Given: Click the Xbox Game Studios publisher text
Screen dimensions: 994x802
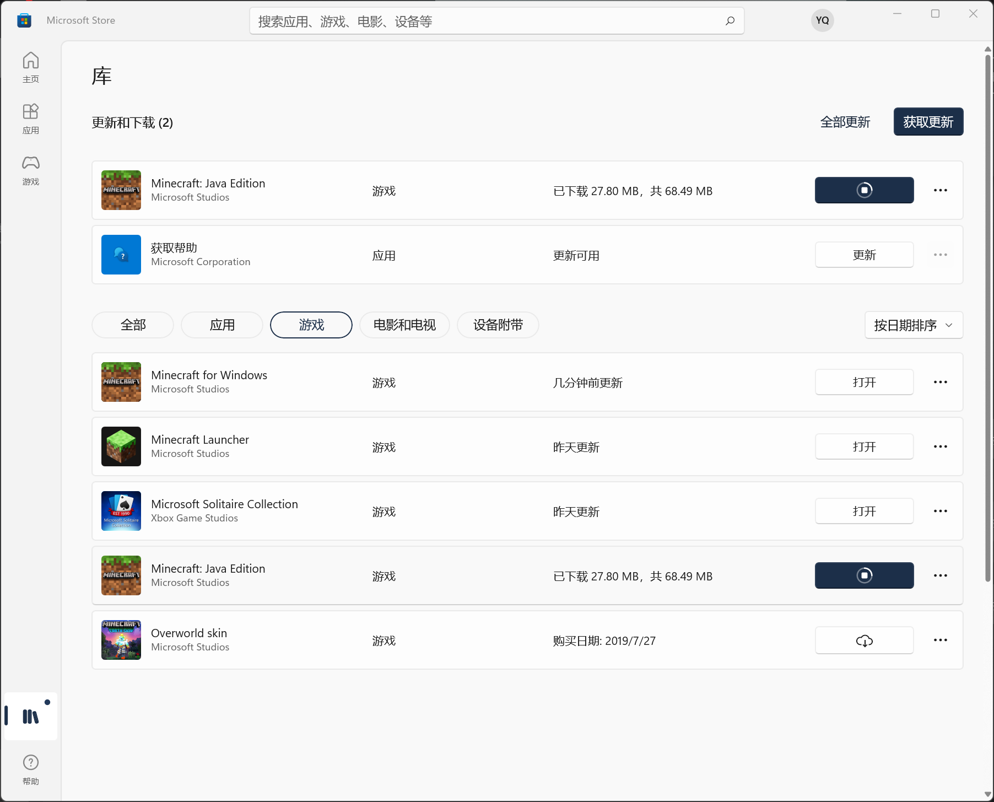Looking at the screenshot, I should click(x=195, y=518).
